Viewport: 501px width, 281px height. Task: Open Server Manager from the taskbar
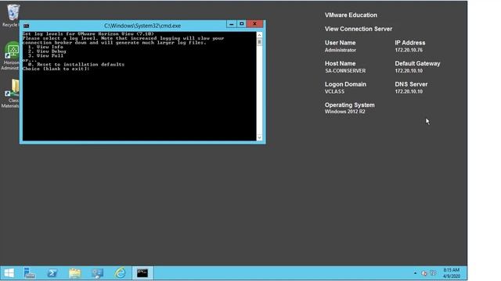30,273
